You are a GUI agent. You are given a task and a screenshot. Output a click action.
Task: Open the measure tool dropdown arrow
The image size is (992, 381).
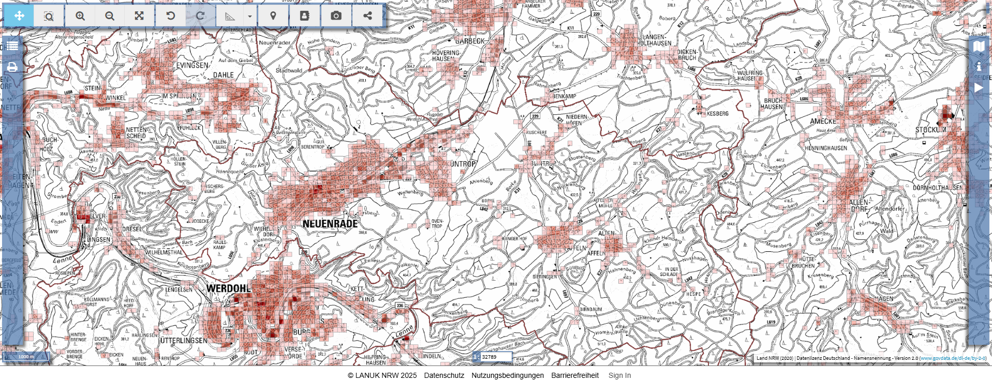[250, 16]
